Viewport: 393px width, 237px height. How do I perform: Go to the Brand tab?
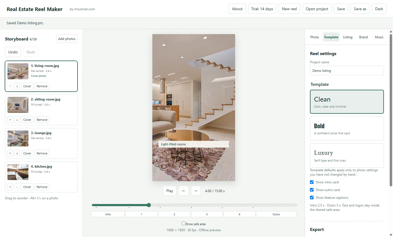point(363,37)
